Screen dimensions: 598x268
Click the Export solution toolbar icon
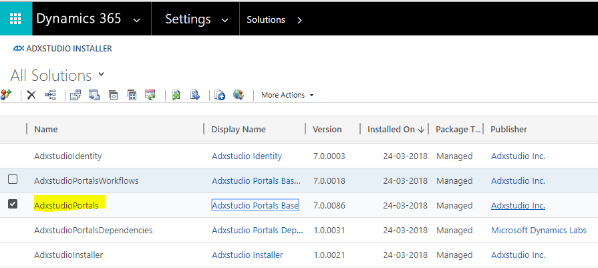pos(94,95)
